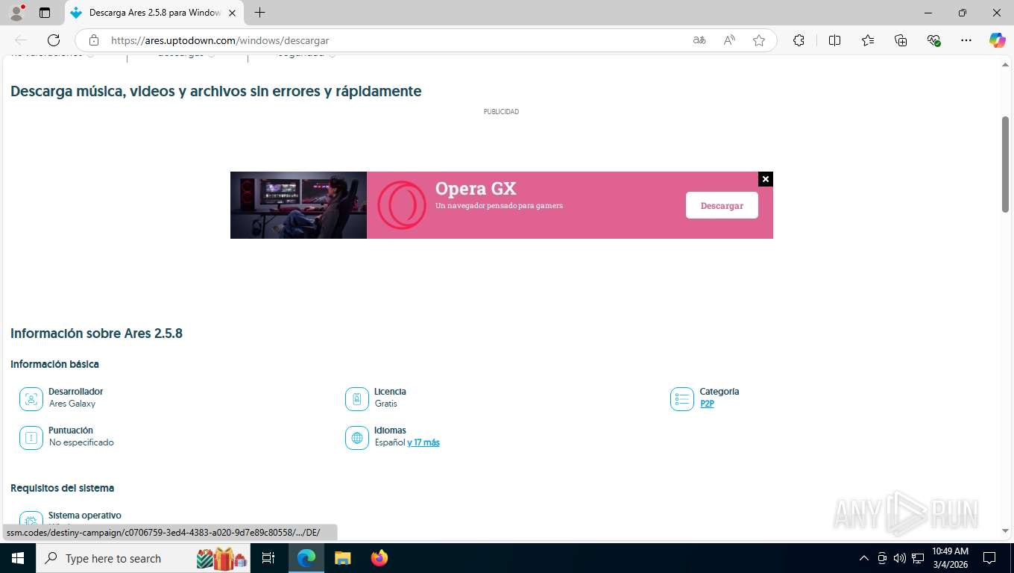Open the Copilot icon

point(998,40)
